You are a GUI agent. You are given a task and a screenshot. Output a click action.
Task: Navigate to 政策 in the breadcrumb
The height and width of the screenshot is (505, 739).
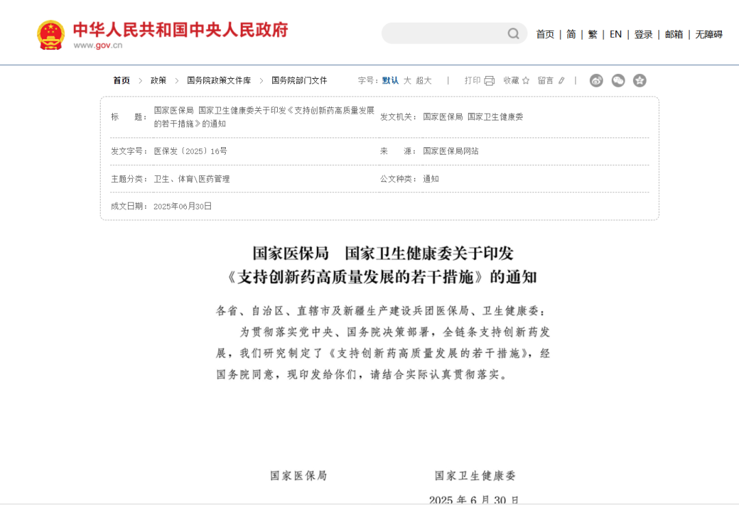click(x=157, y=80)
